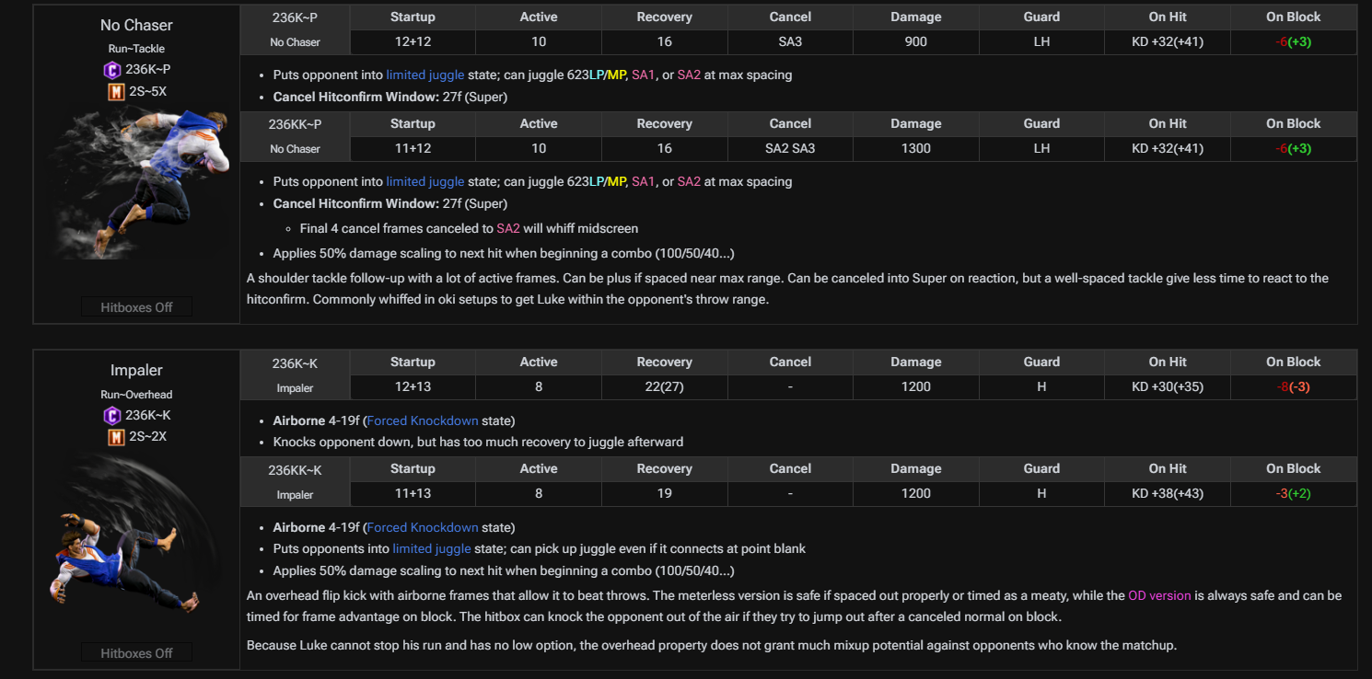Click the 1200 damage value in the 236K~K row
Image resolution: width=1372 pixels, height=679 pixels.
916,387
